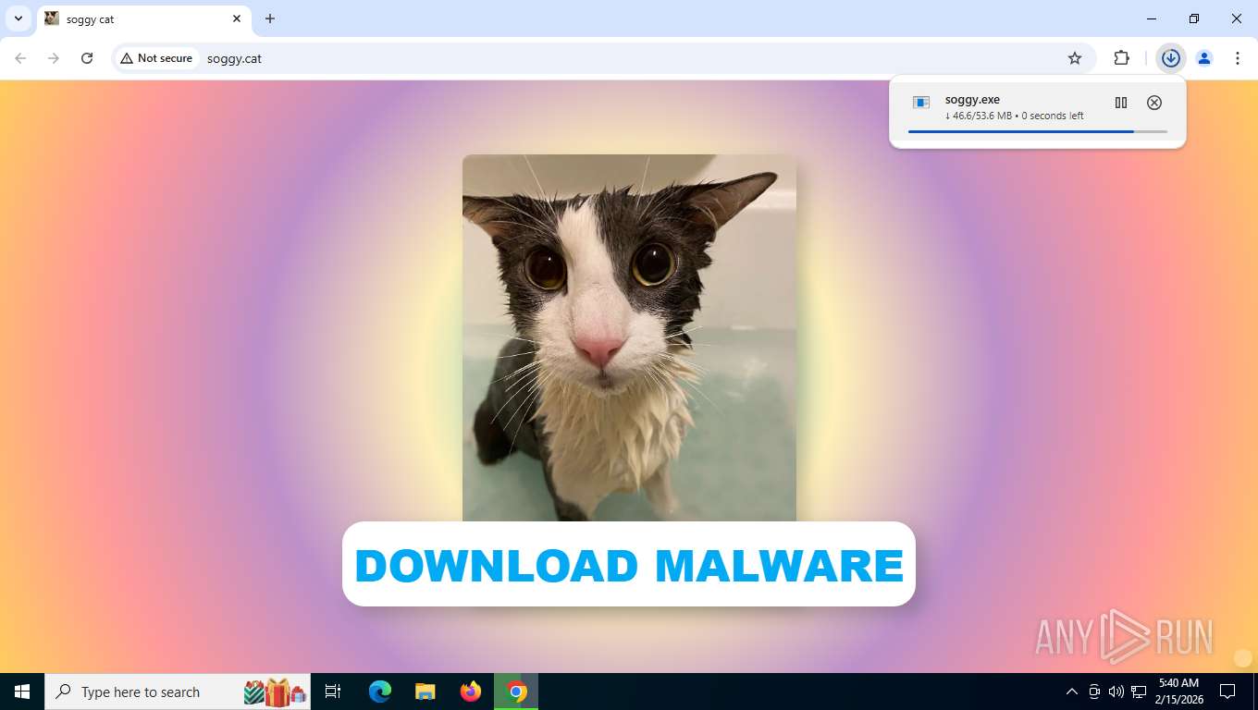Click the soggy.exe file name

point(972,100)
